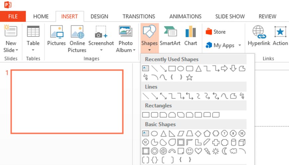The image size is (289, 165).
Task: Open the Table dropdown menu
Action: coord(33,50)
